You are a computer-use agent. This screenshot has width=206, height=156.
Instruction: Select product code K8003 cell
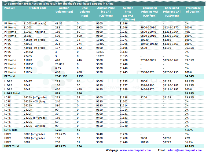28,44
